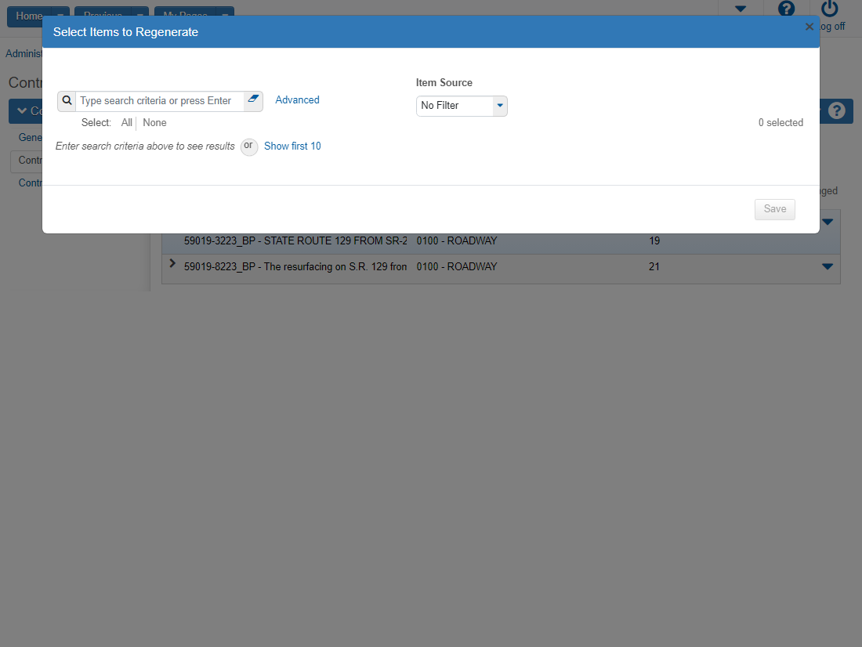The height and width of the screenshot is (647, 862).
Task: Click the Home menu button
Action: [x=30, y=16]
